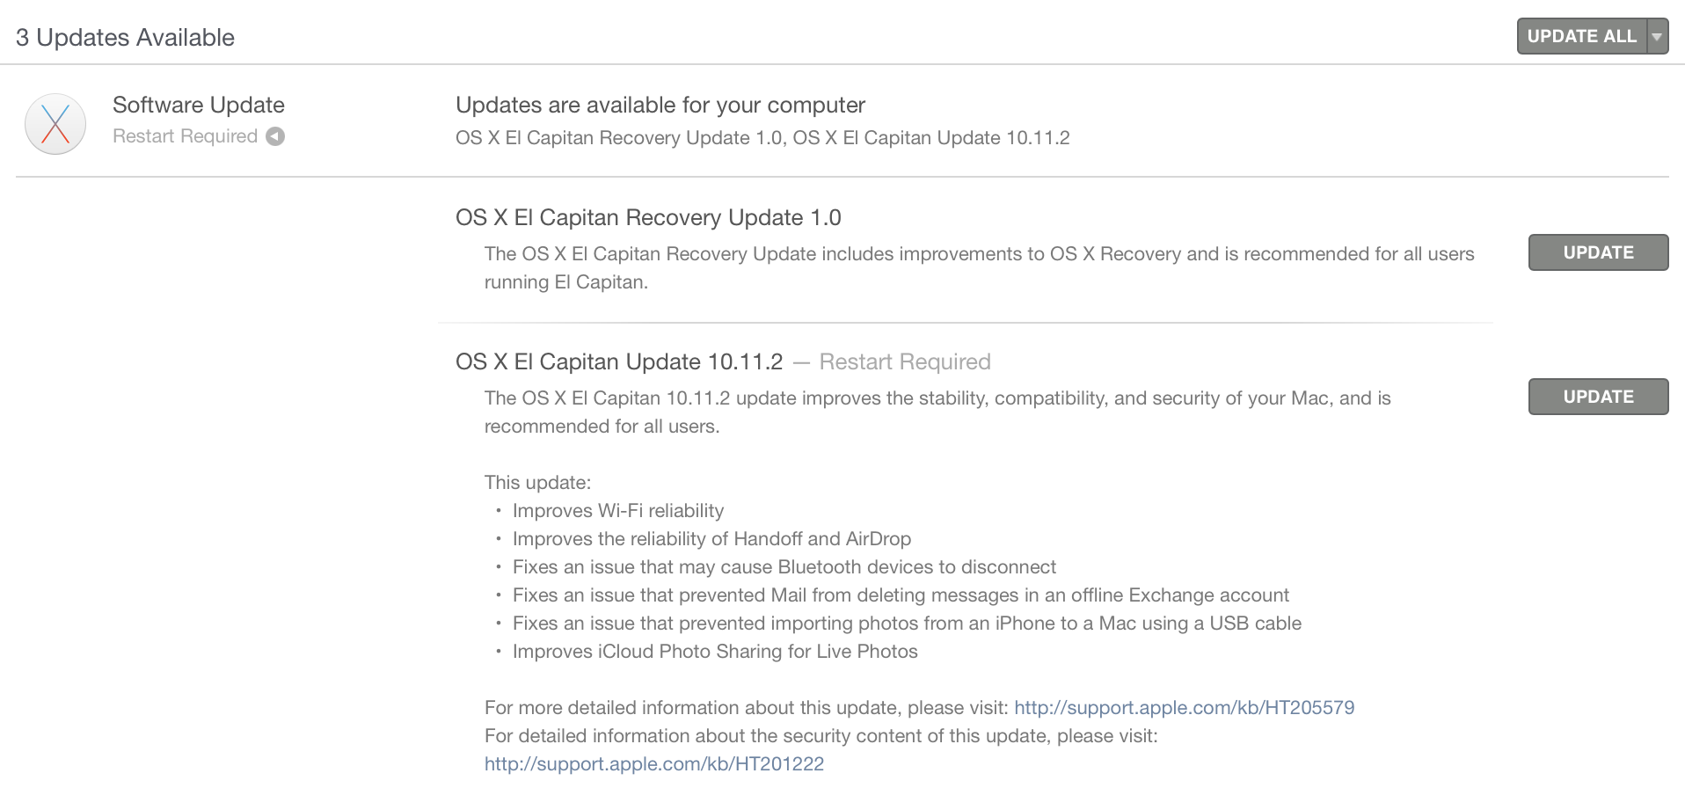
Task: Click Update for El Capitan 10.11.2
Action: (1597, 397)
